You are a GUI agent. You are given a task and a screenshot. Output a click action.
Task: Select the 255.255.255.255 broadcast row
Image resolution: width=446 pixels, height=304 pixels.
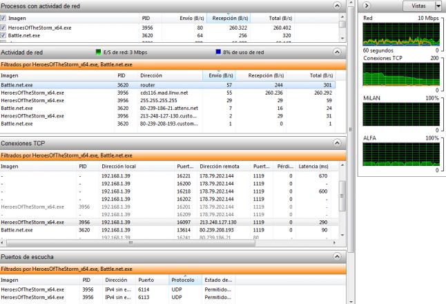(168, 100)
